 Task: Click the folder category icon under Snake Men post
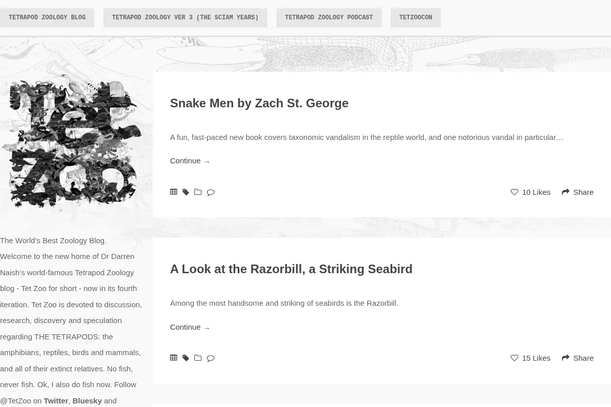coord(198,192)
